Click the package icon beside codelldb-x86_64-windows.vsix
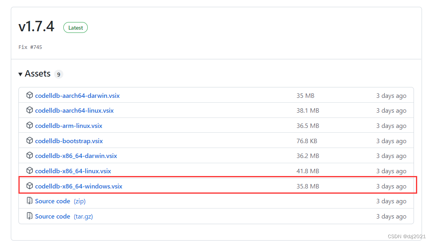The image size is (432, 243). point(30,186)
